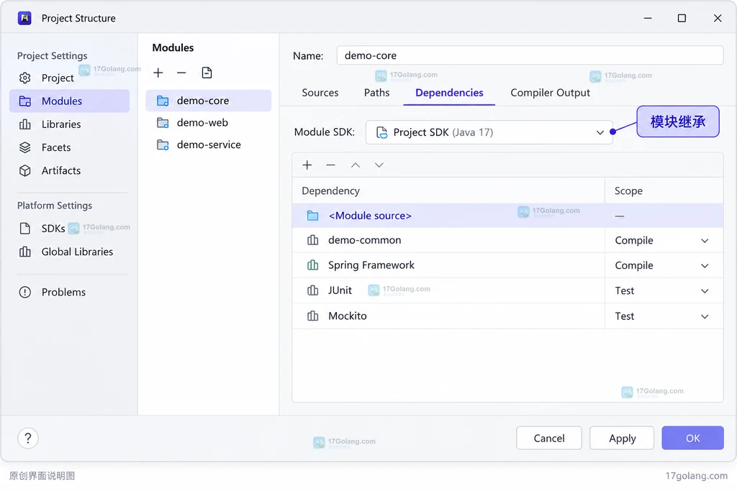The width and height of the screenshot is (737, 491).
Task: Switch to the Paths tab
Action: coord(377,93)
